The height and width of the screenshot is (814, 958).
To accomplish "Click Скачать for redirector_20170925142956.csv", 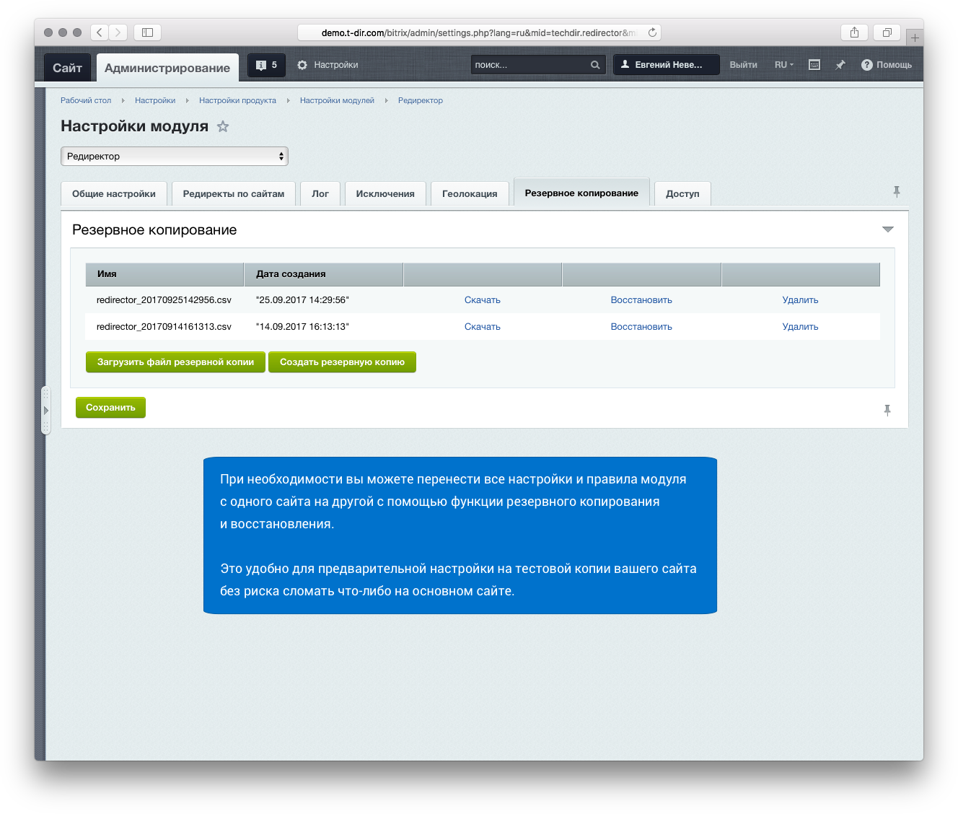I will click(482, 300).
